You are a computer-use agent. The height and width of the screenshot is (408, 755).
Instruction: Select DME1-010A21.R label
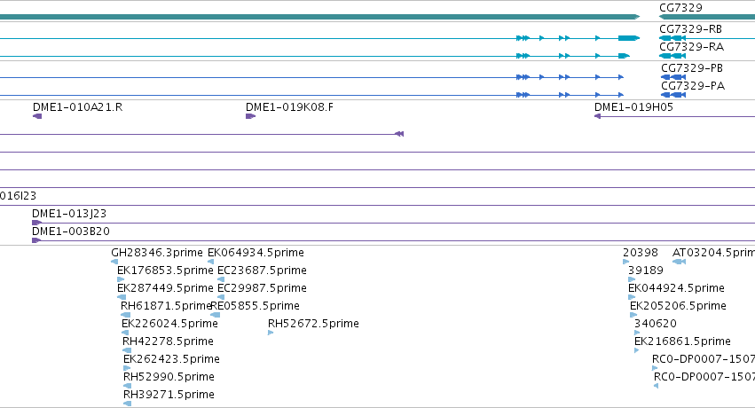point(77,106)
